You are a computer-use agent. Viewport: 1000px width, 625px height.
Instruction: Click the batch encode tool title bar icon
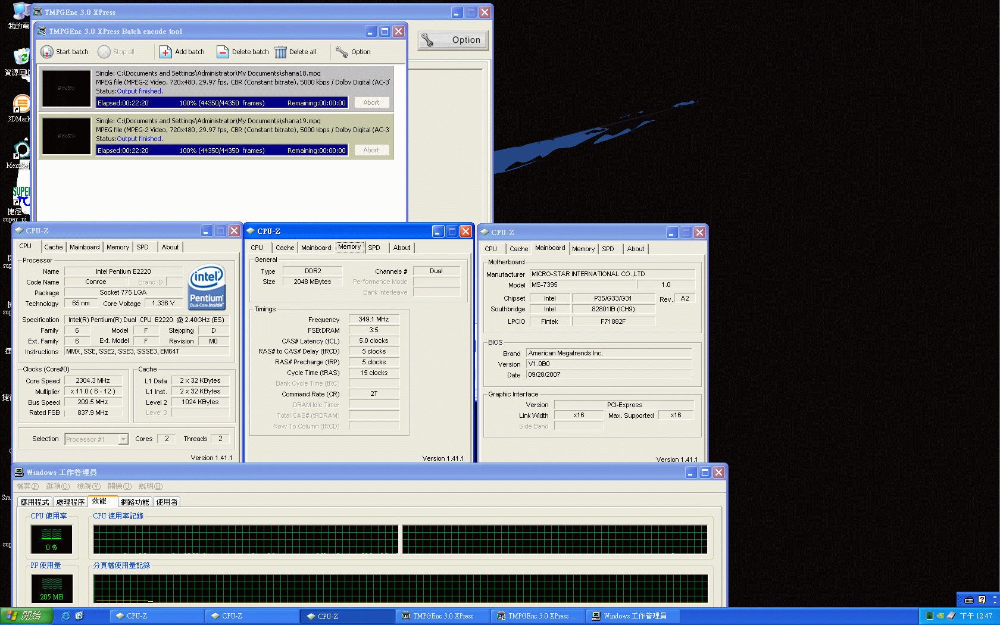pos(42,31)
